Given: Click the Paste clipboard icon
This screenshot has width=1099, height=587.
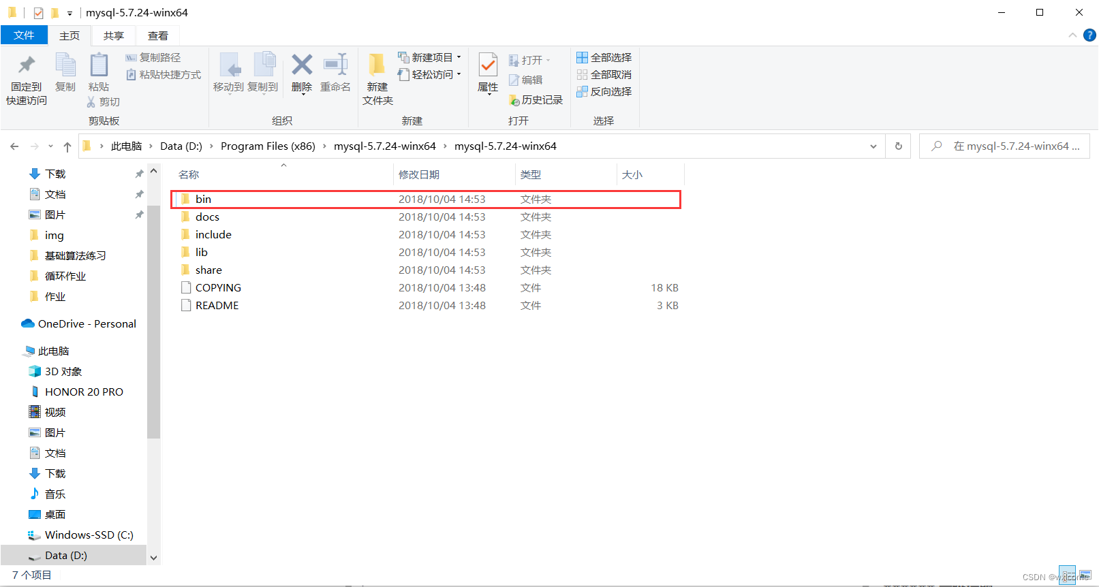Looking at the screenshot, I should [99, 65].
